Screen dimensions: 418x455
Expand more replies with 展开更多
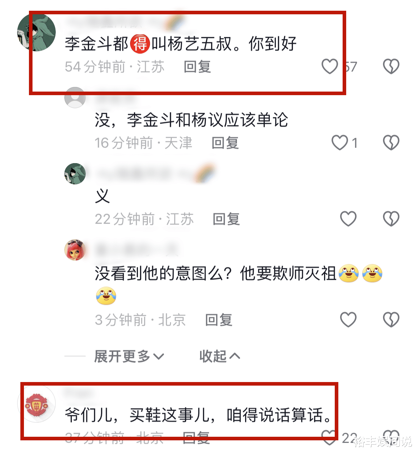129,356
